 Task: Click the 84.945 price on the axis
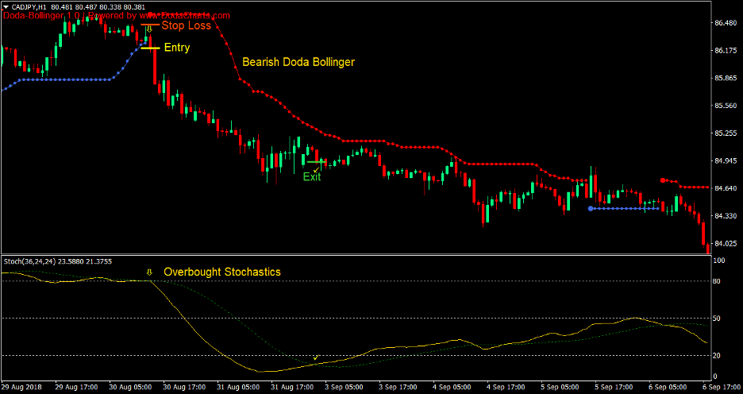click(x=725, y=160)
